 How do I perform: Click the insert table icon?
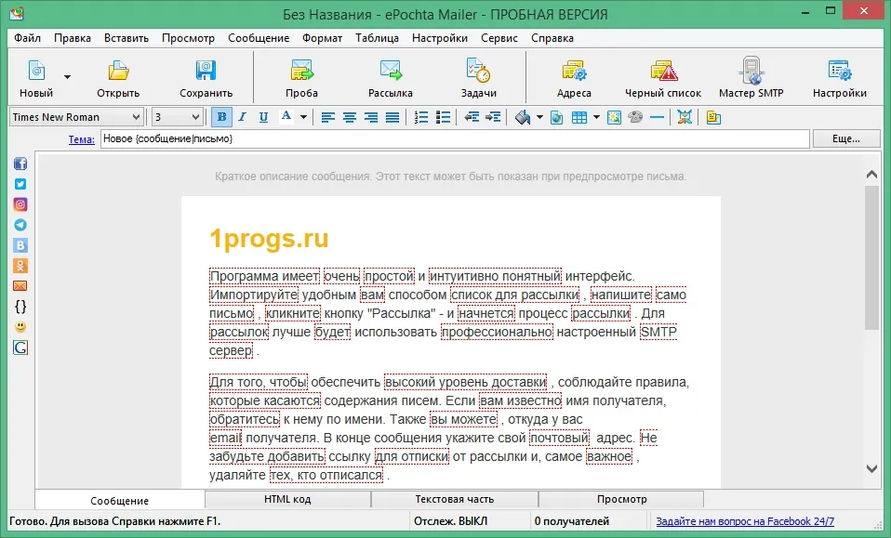[579, 117]
